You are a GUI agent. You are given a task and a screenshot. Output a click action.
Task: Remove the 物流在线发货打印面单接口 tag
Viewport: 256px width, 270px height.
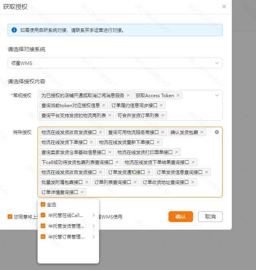pyautogui.click(x=177, y=152)
